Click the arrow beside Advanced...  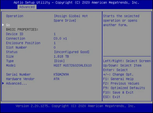(3, 83)
